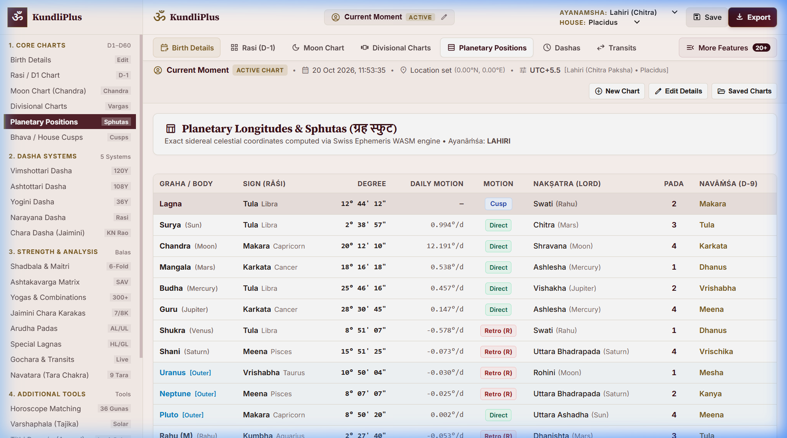Open Horoscope Matching

tap(70, 409)
